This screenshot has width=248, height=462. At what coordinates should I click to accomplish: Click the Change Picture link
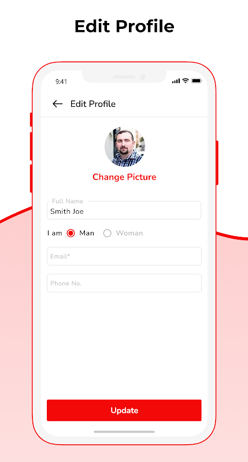(124, 177)
